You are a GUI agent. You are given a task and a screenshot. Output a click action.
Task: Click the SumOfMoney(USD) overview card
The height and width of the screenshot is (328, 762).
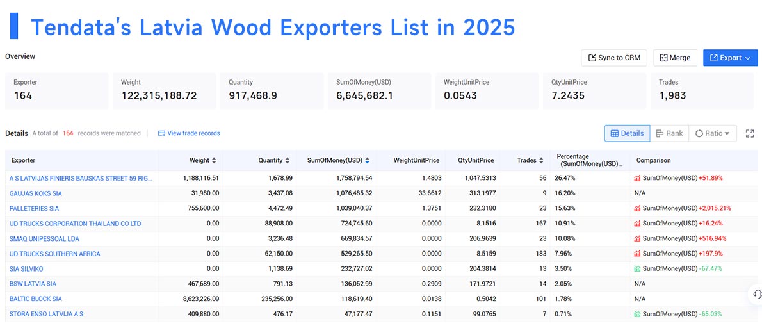coord(379,91)
